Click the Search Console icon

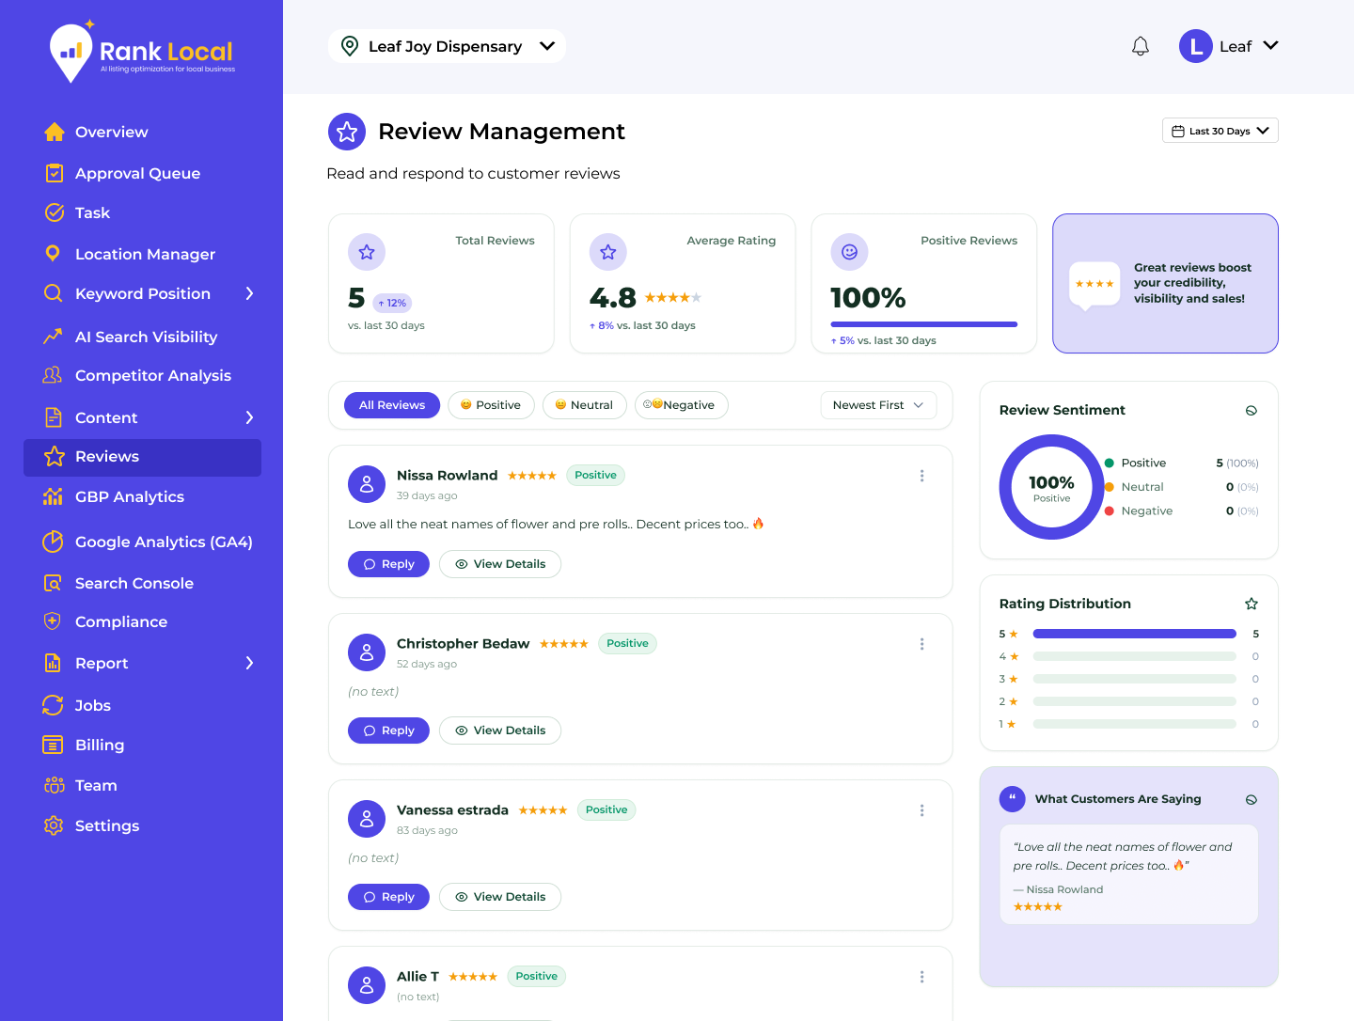click(53, 583)
